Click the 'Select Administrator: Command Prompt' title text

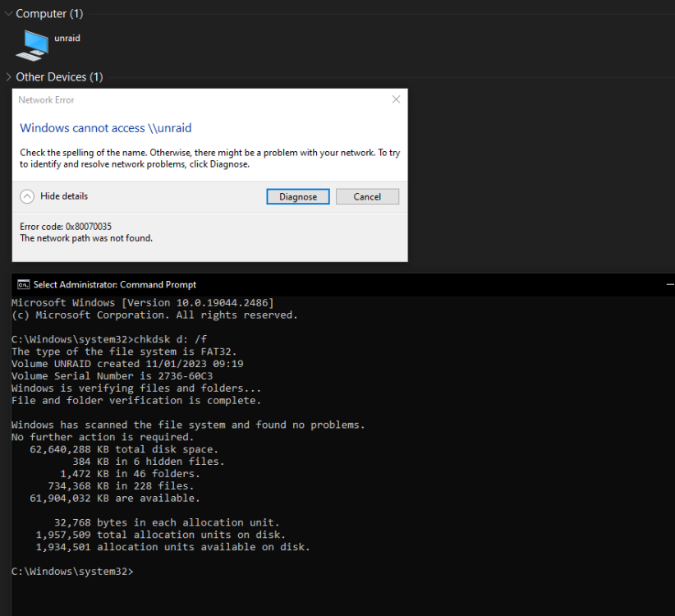[x=115, y=284]
